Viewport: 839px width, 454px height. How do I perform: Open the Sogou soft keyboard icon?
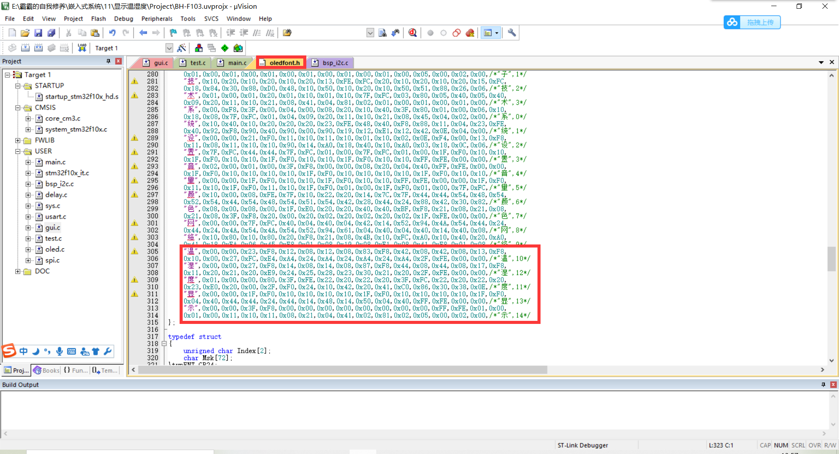(x=72, y=351)
